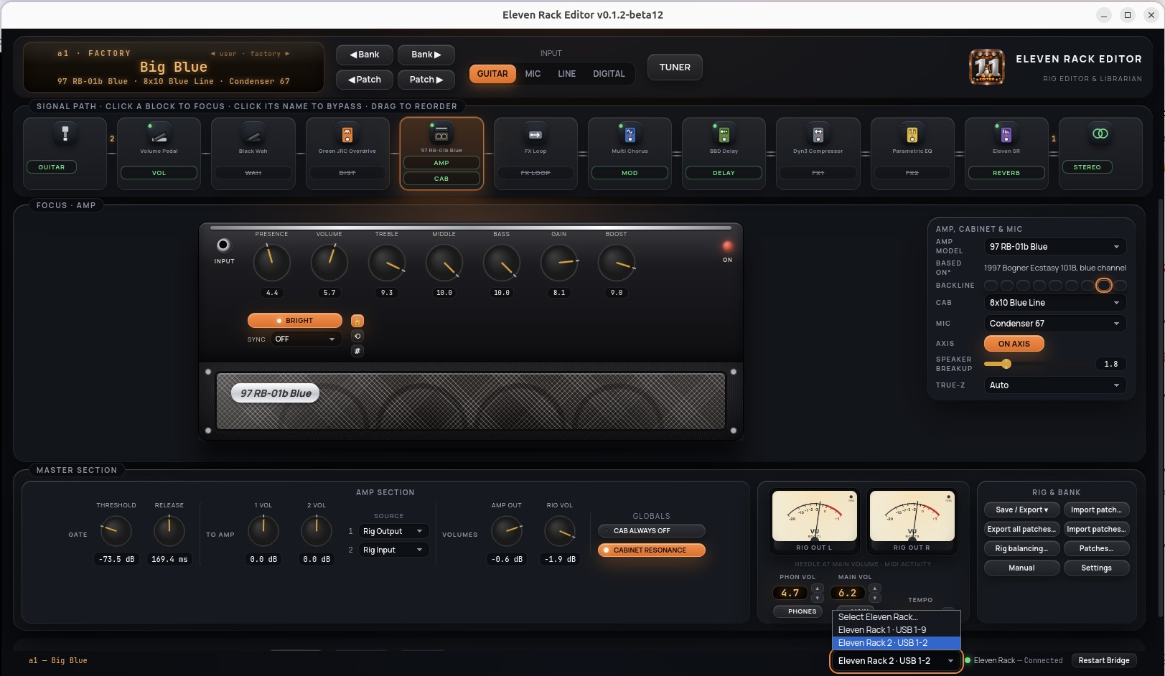Select the Green JRC Overdrive pedal icon
The image size is (1165, 676).
point(347,134)
